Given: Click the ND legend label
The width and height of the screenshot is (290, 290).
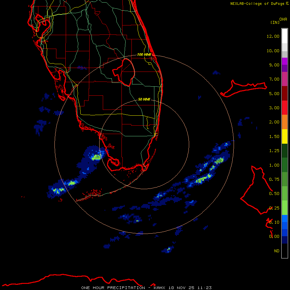Looking at the screenshot, I should (x=277, y=251).
